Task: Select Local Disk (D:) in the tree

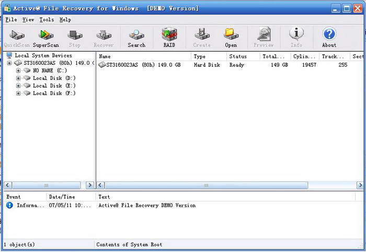Action: tap(54, 78)
